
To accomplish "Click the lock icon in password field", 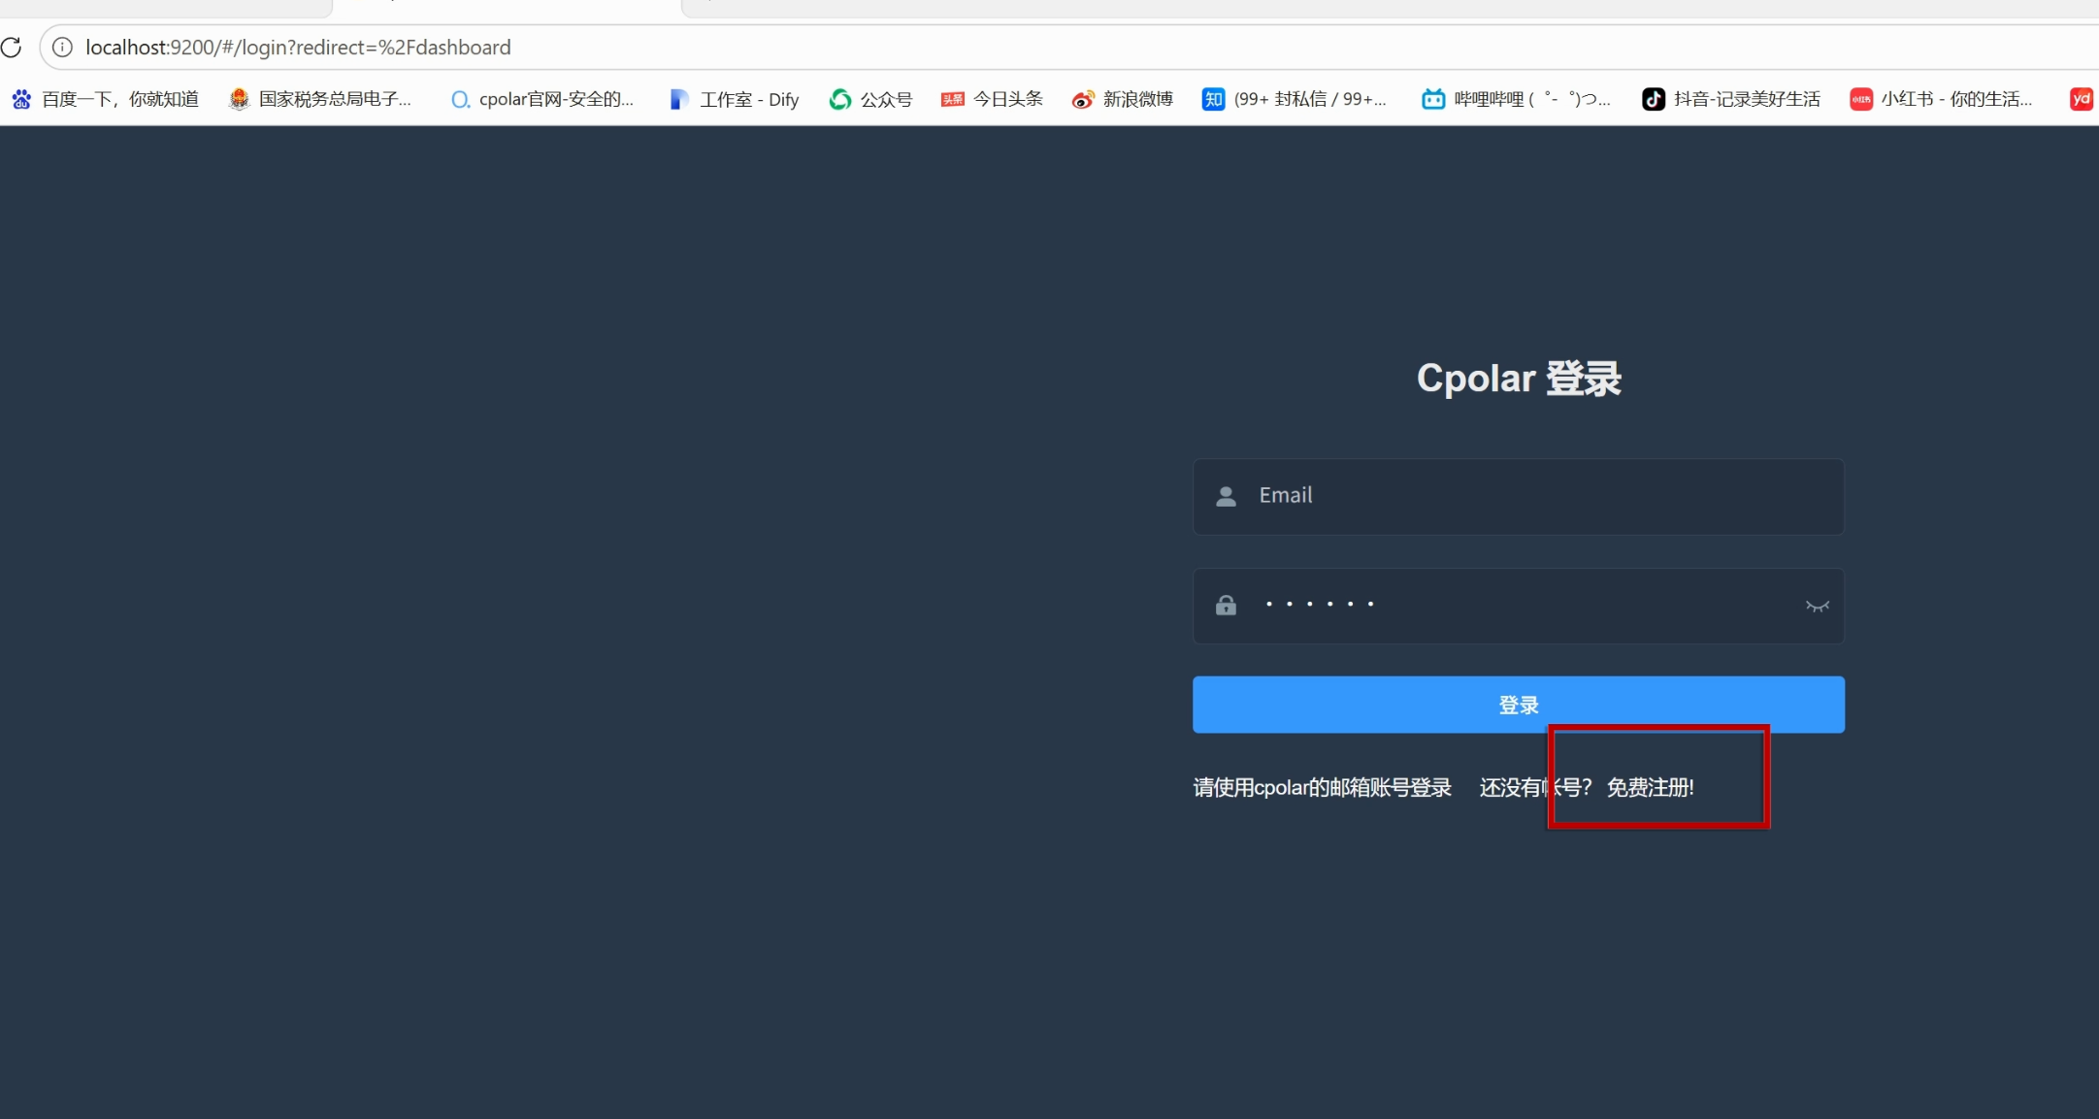I will (1226, 605).
